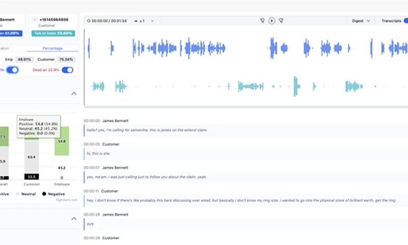The width and height of the screenshot is (408, 245).
Task: Toggle the Transcripts switch
Action: 405,21
